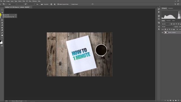Open the Ratio aspect dropdown
Viewport: 181px width, 102px height.
pos(12,4)
